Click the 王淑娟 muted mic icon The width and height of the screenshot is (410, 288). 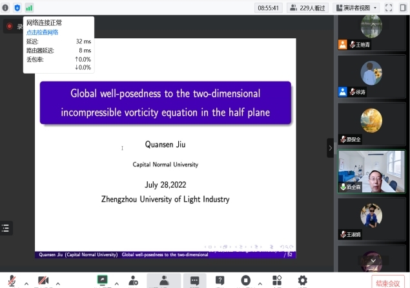point(343,234)
